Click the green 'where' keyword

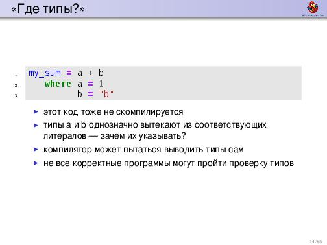click(58, 84)
